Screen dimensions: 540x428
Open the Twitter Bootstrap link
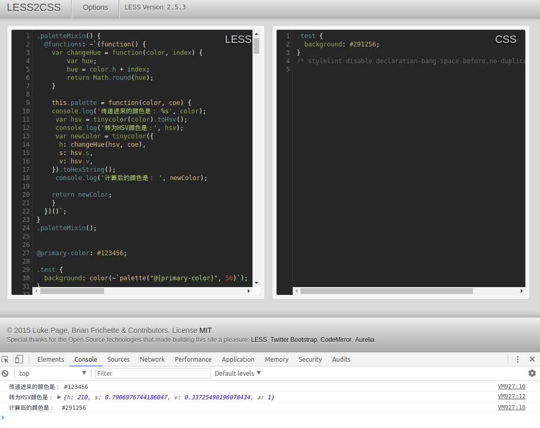tap(293, 340)
